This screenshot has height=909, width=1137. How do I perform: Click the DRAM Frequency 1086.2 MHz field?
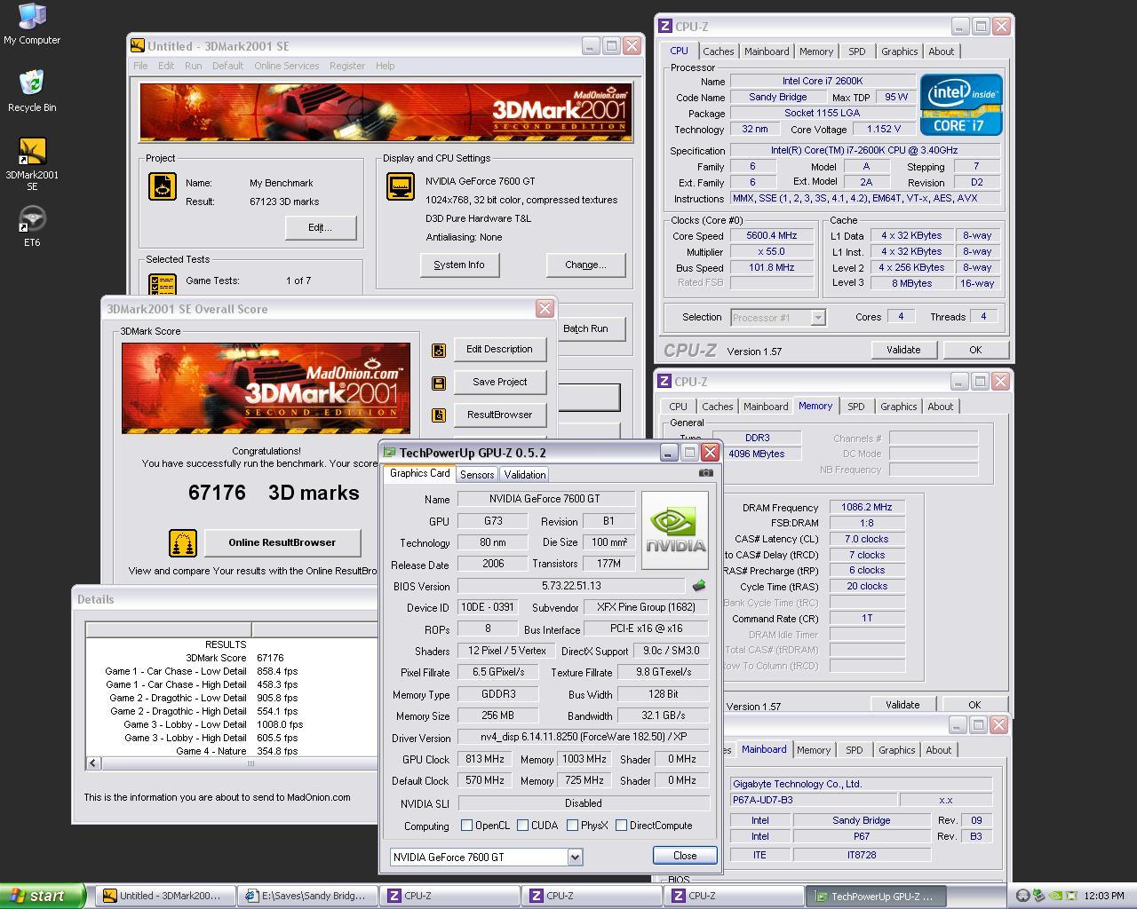pos(866,507)
